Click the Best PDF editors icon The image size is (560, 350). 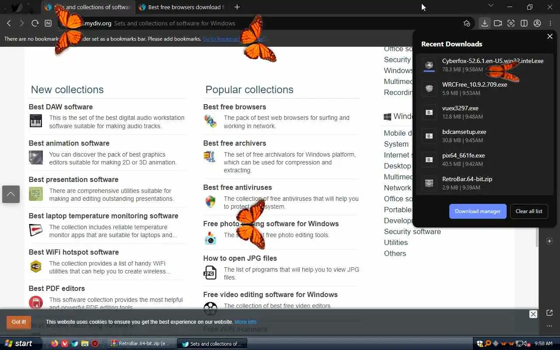tap(36, 302)
